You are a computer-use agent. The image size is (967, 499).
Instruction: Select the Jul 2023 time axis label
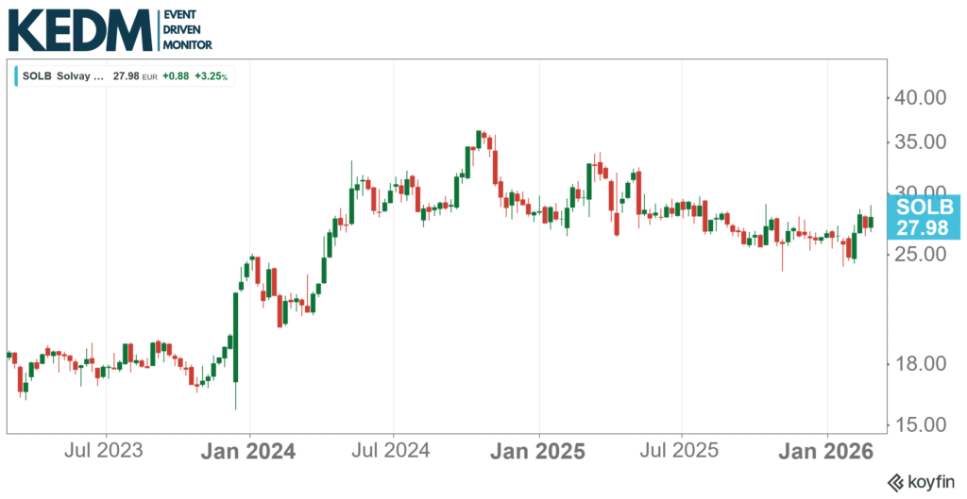(x=108, y=451)
